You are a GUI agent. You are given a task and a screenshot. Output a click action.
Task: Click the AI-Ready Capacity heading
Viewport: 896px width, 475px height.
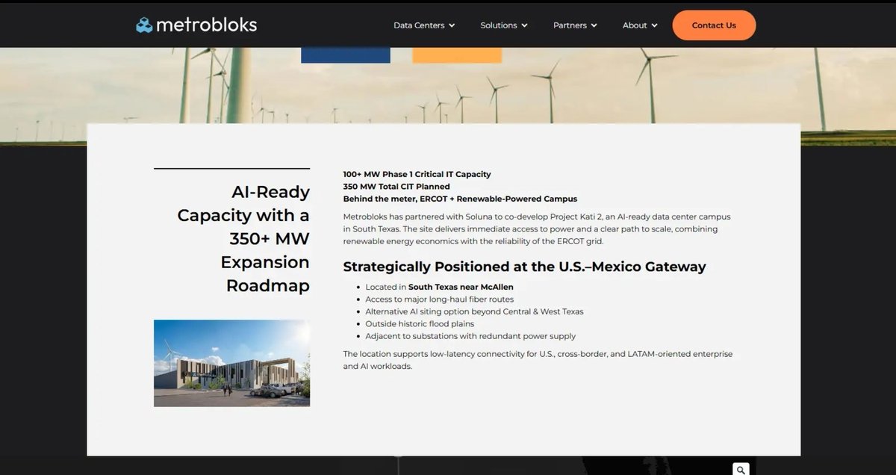[243, 239]
